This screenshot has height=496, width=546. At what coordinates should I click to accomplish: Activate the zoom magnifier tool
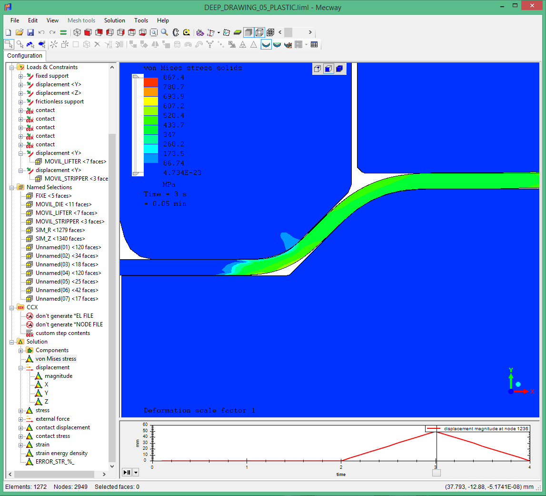(x=165, y=32)
